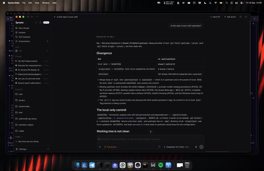Open Finder from the Dock
This screenshot has height=171, width=264.
coord(77,165)
